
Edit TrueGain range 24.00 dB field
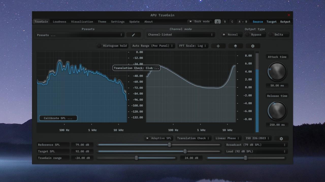tap(191, 158)
